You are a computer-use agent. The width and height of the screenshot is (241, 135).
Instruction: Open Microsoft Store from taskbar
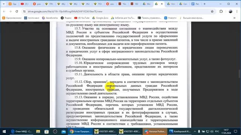[46, 132]
